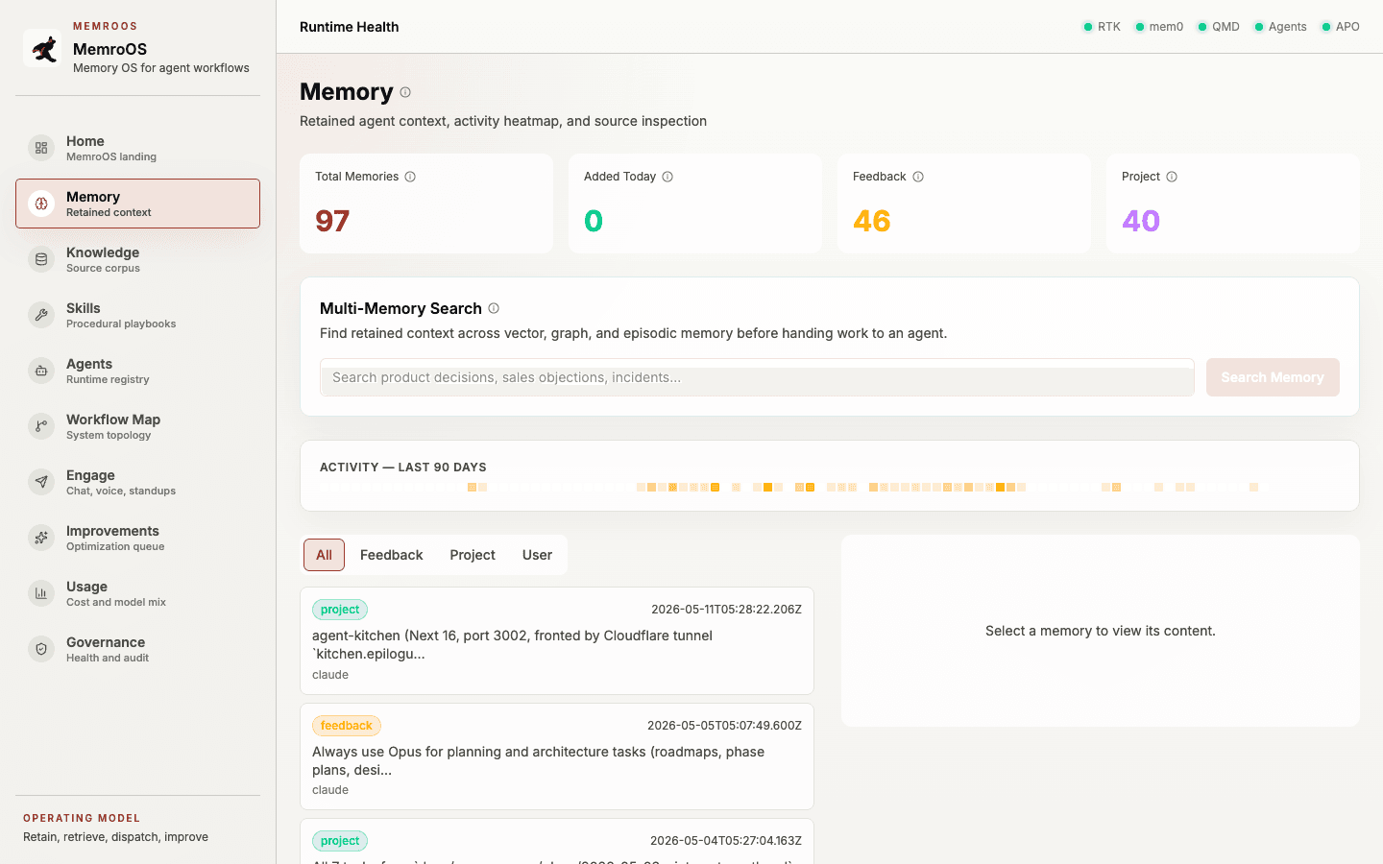Click info icon next to Project stat
Image resolution: width=1383 pixels, height=864 pixels.
coord(1172,177)
